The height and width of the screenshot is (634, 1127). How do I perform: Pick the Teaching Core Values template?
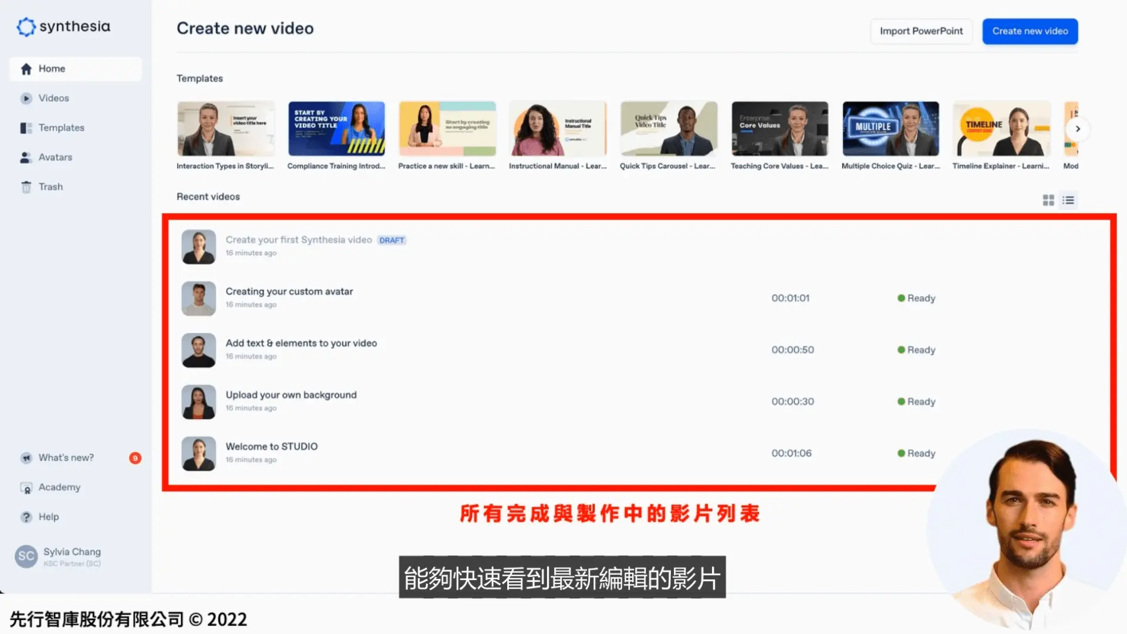pos(780,129)
